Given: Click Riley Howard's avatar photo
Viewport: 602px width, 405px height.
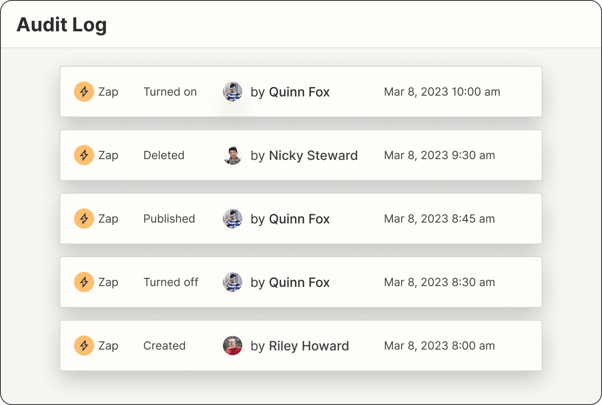Looking at the screenshot, I should point(233,346).
